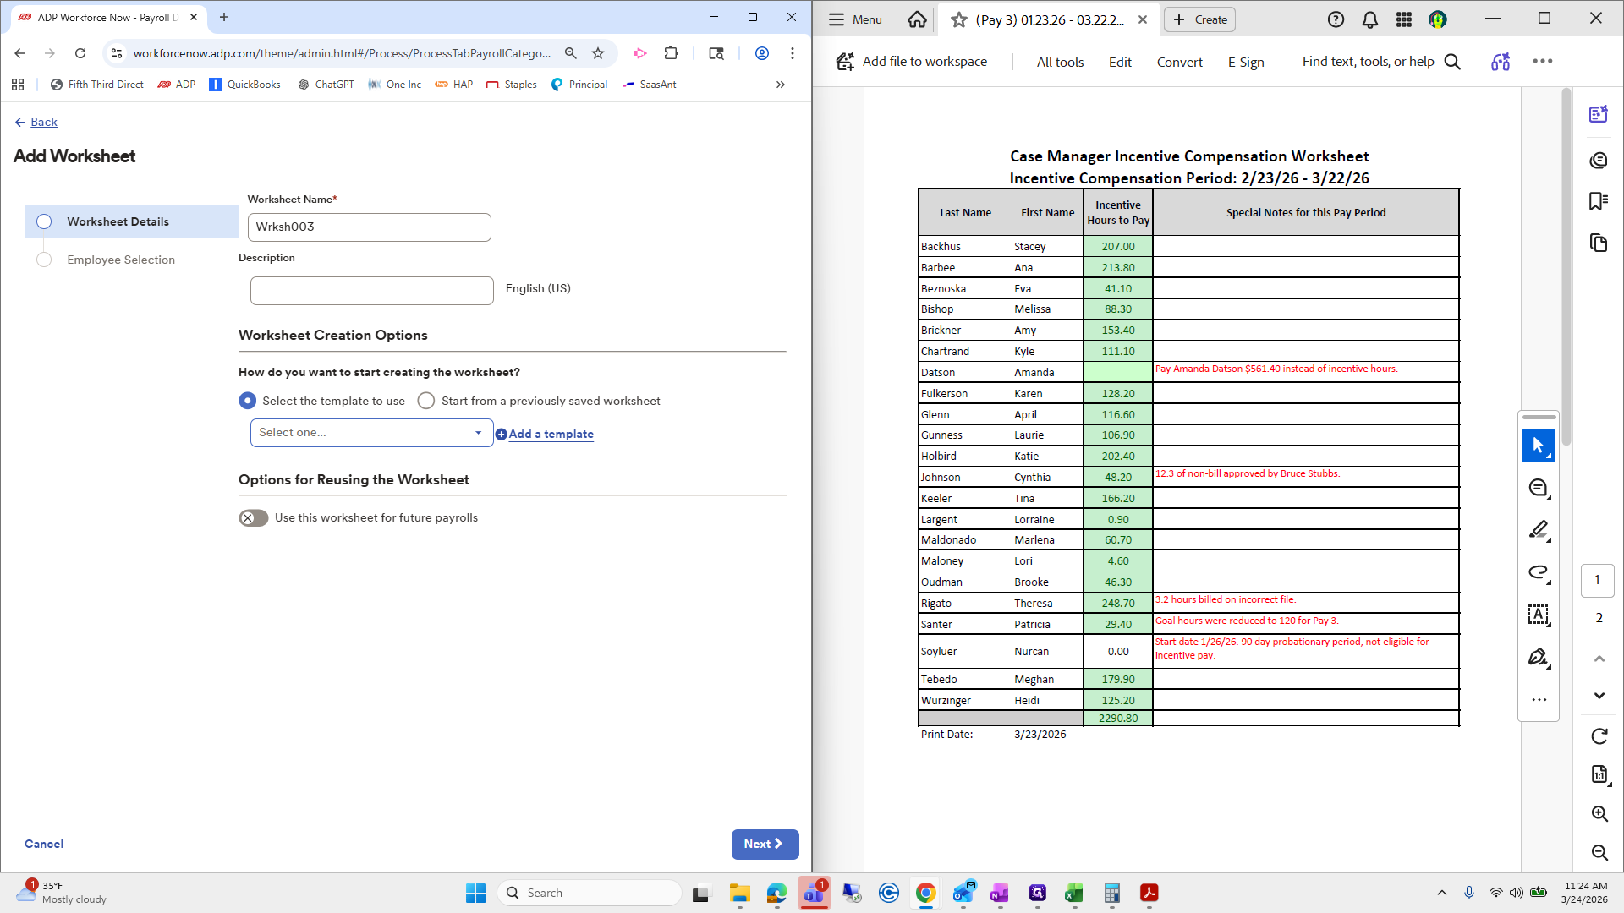1624x913 pixels.
Task: Choose the freehand Draw lasso tool
Action: click(1538, 572)
